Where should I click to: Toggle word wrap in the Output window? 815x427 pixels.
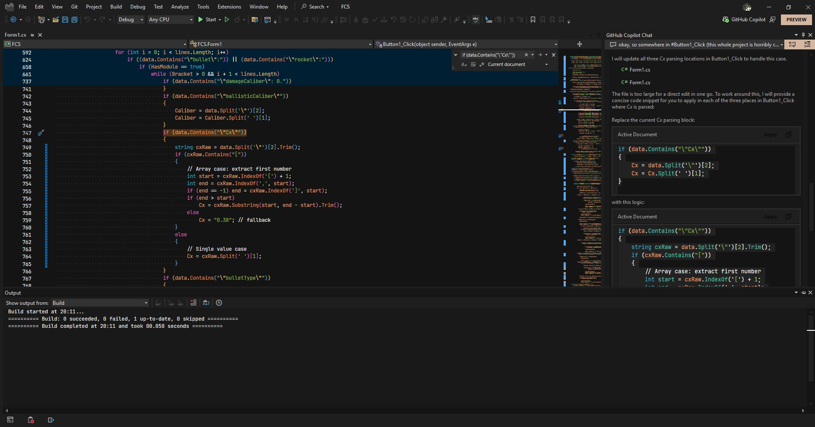coord(206,303)
